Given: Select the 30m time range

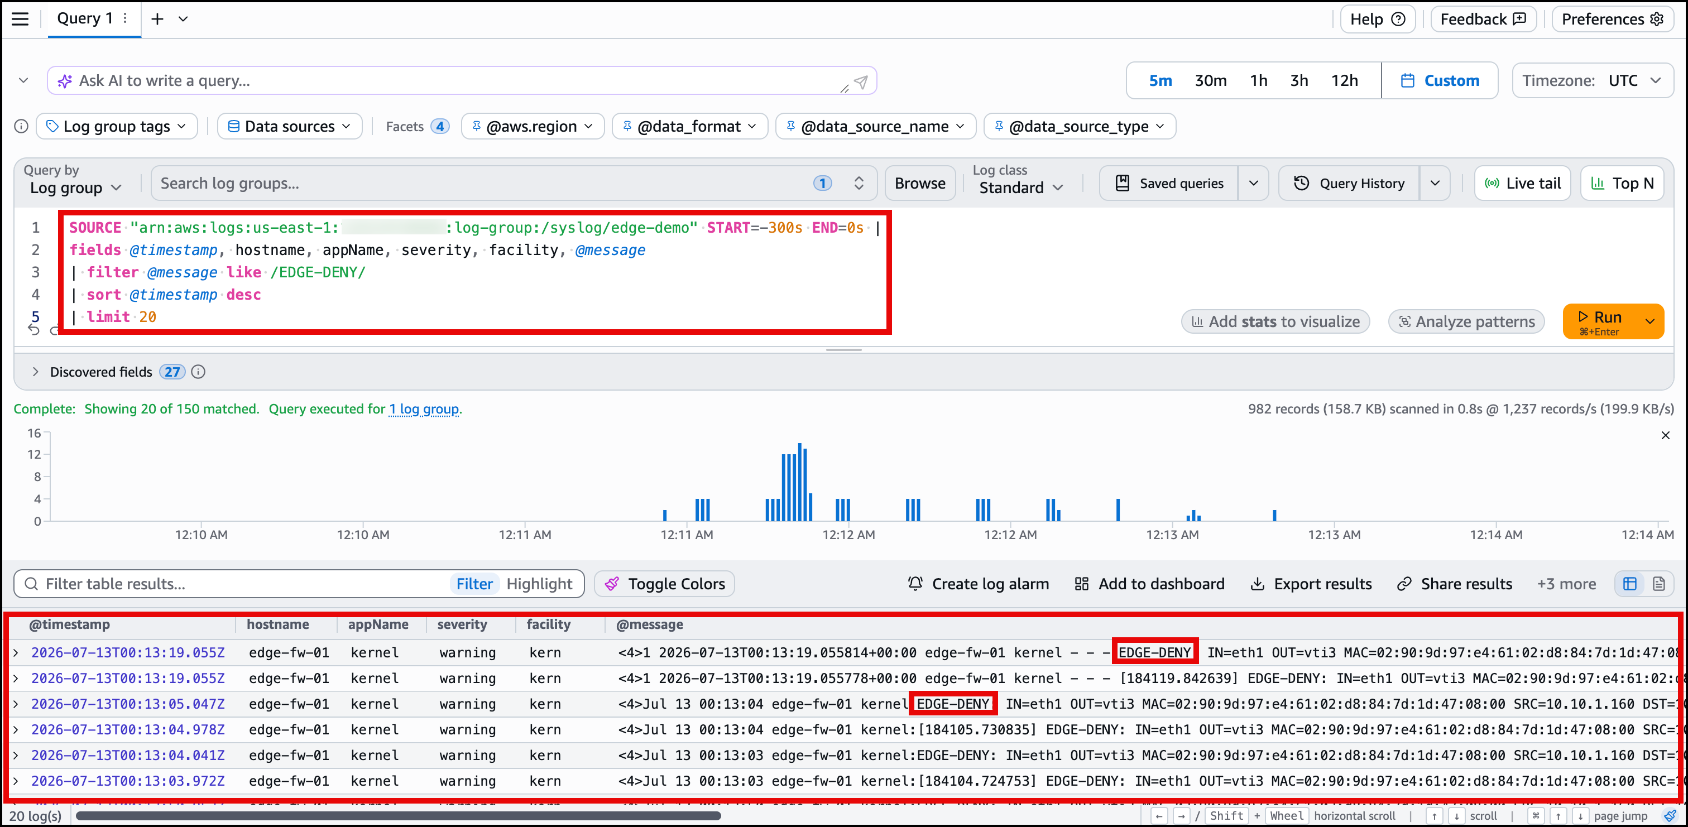Looking at the screenshot, I should 1210,80.
